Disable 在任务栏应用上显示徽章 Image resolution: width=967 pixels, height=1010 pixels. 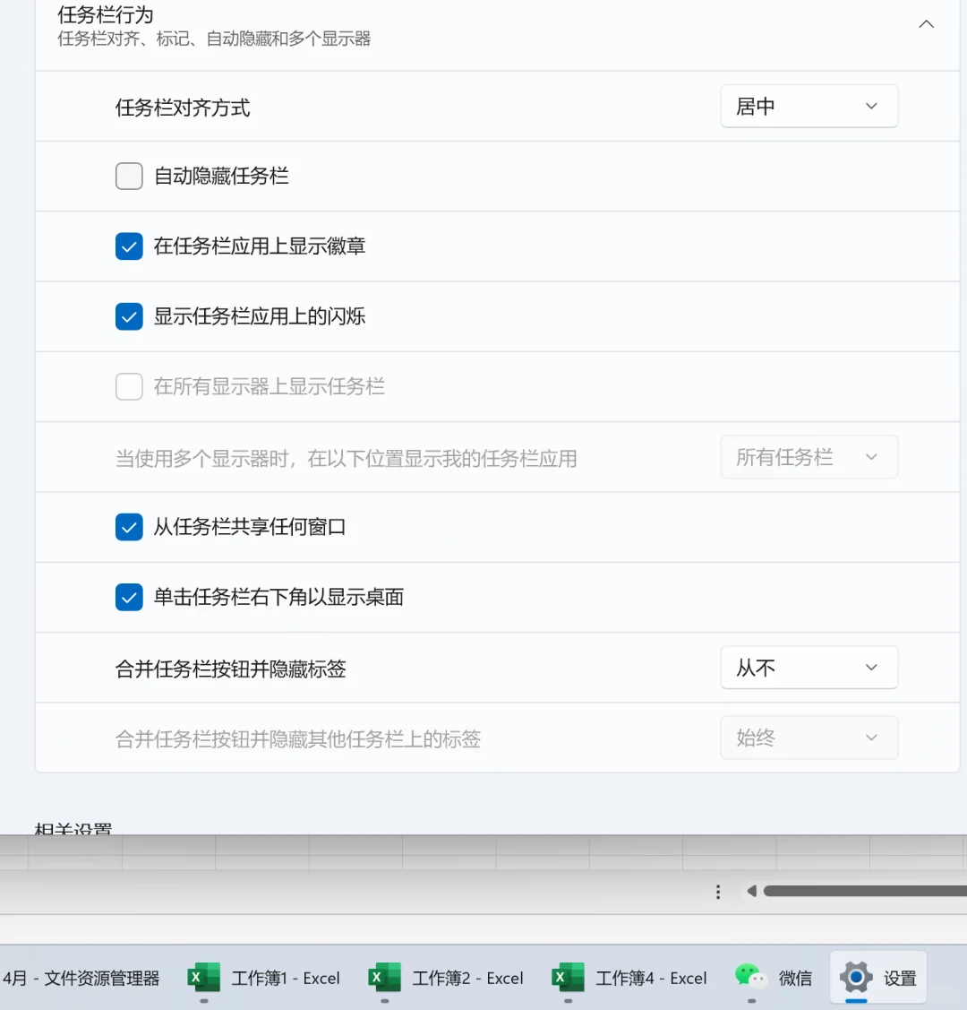pyautogui.click(x=129, y=246)
